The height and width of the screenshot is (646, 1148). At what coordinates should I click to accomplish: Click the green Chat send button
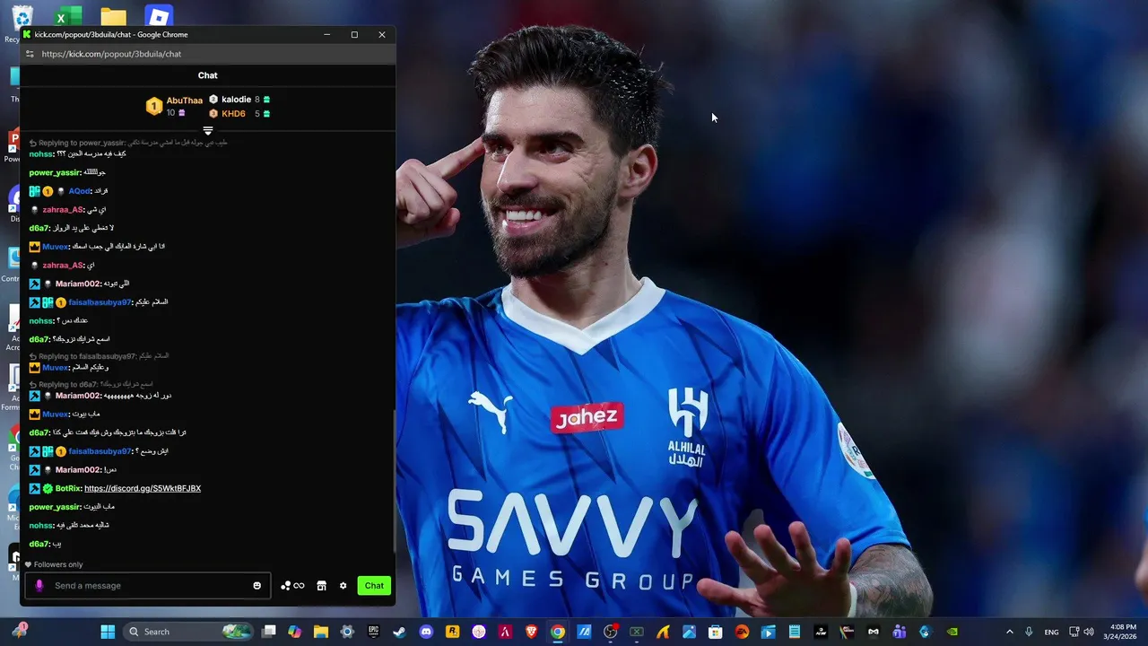pos(374,586)
